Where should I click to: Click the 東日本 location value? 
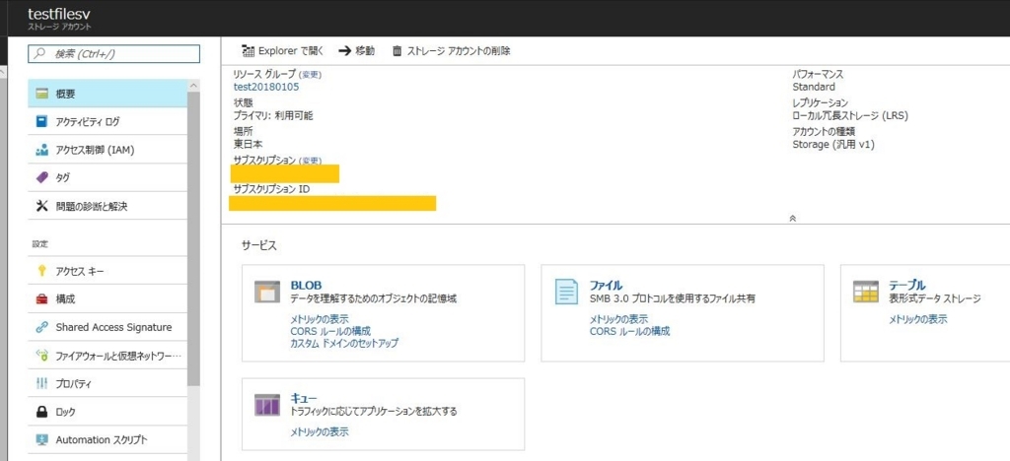(248, 144)
